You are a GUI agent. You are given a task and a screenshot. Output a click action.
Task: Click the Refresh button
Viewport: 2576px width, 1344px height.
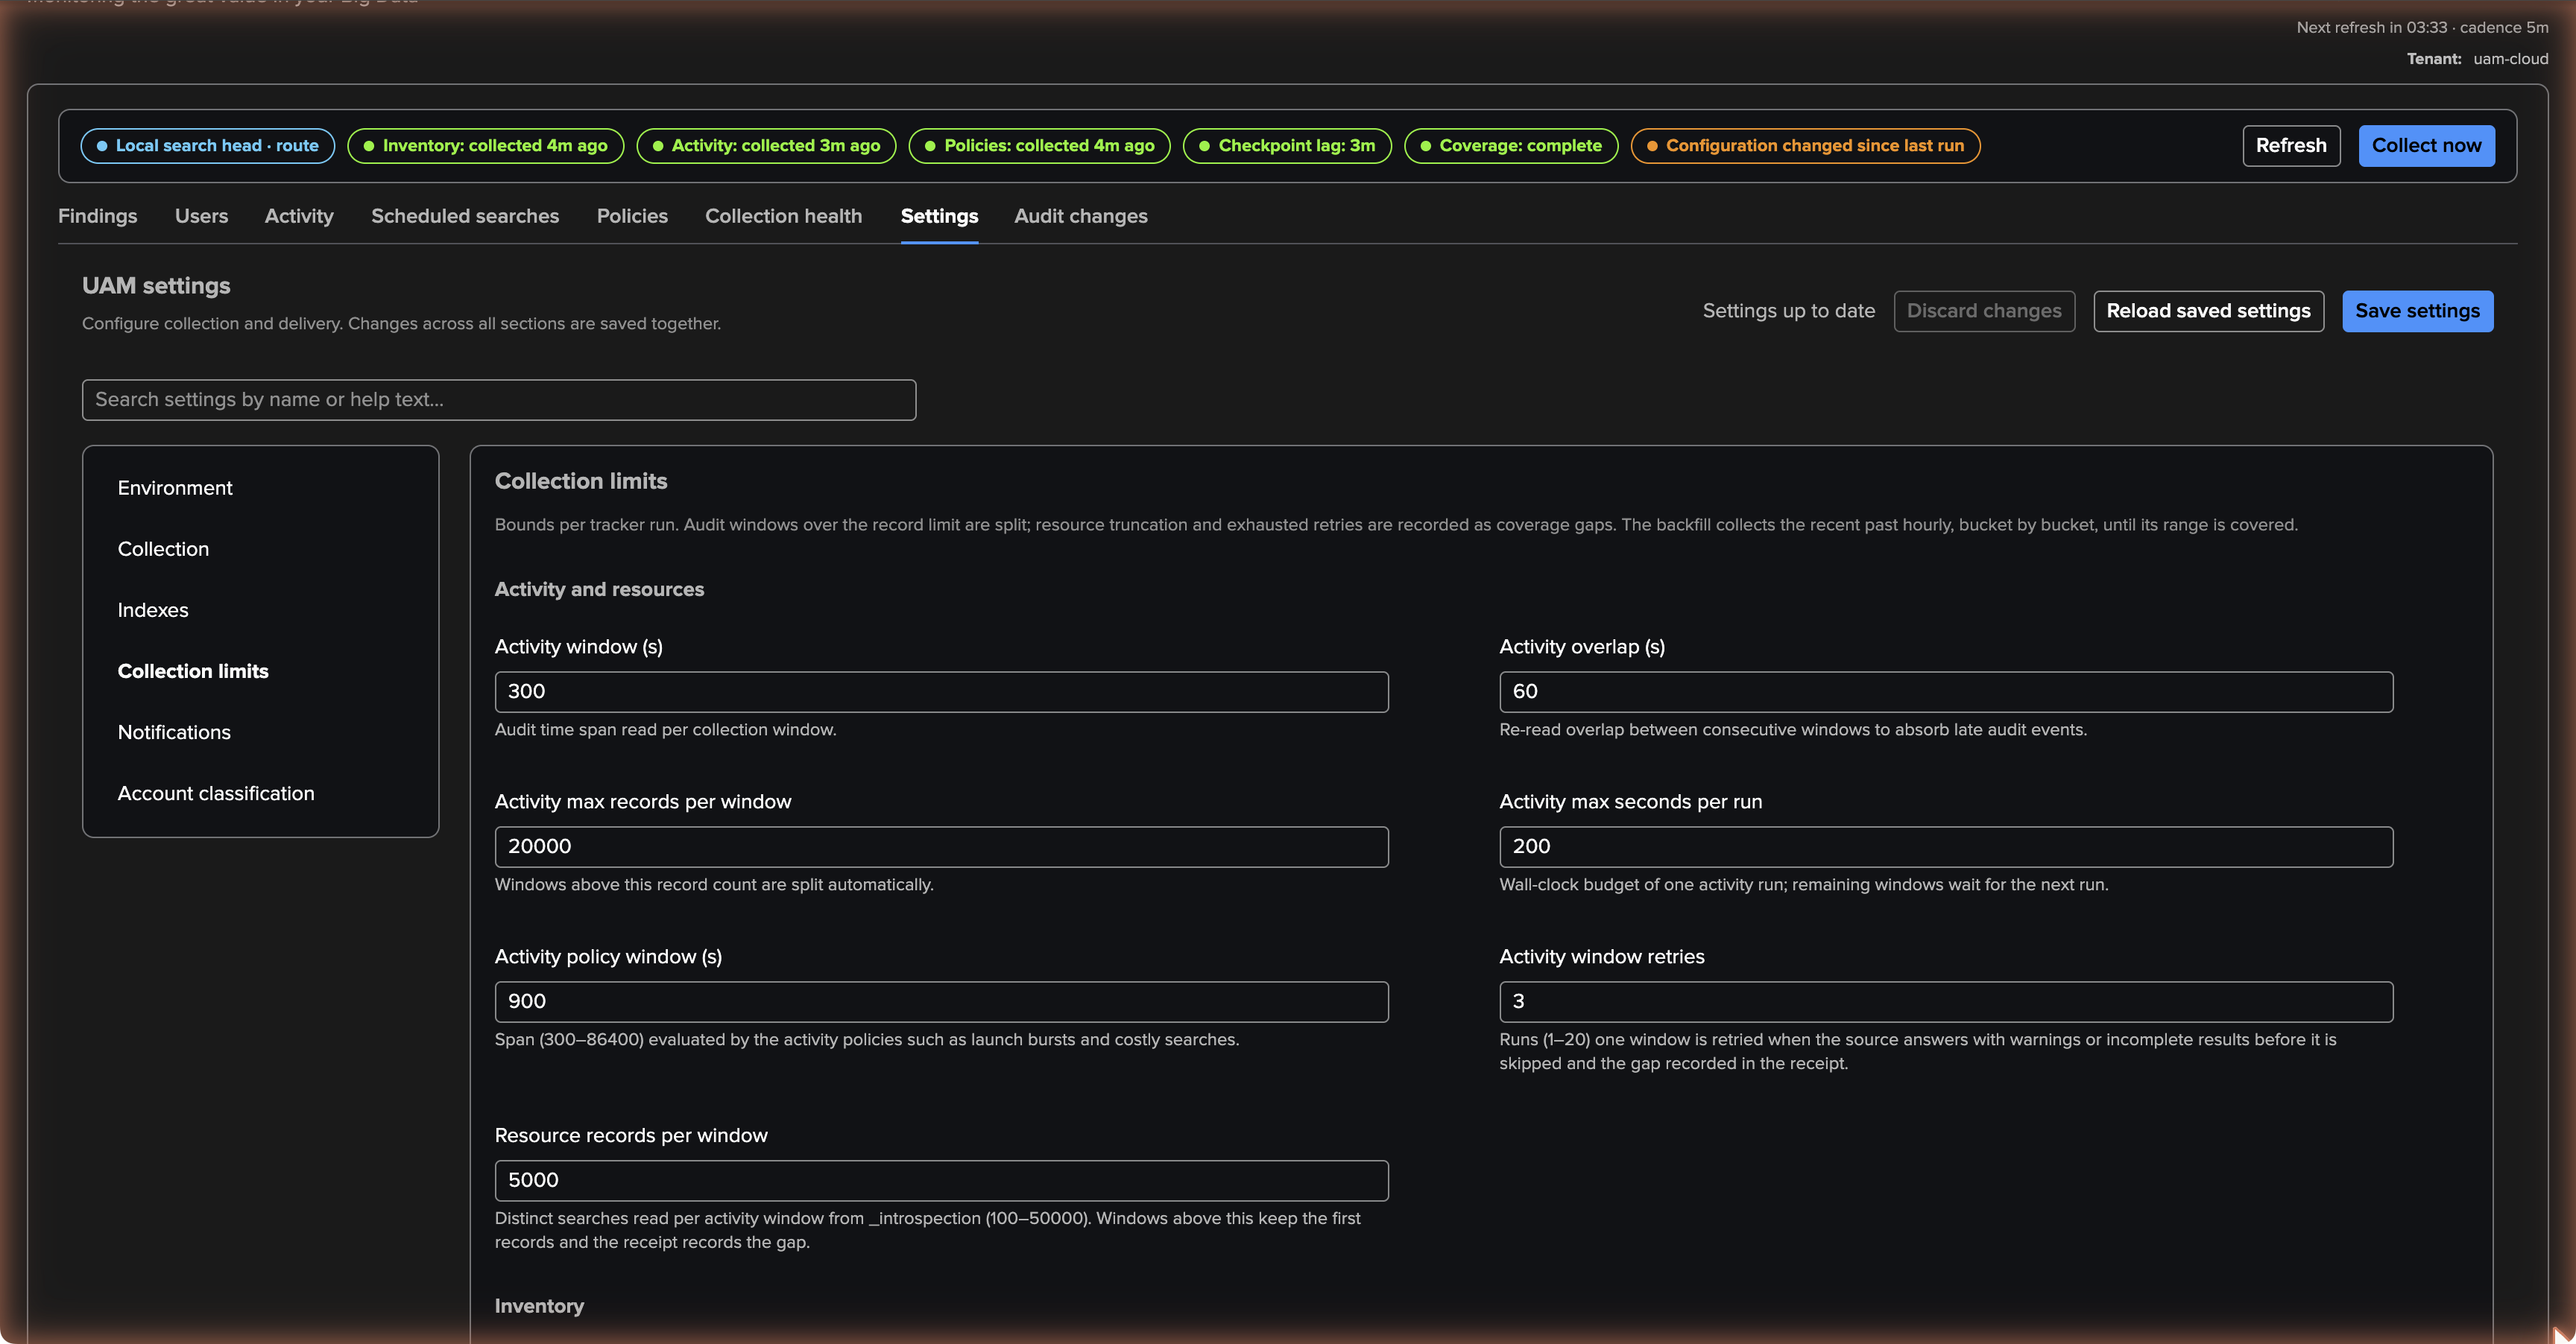click(2291, 146)
